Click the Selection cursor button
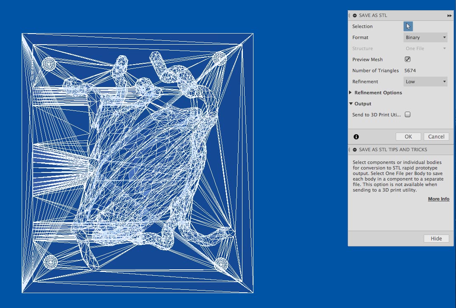Viewport: 456px width, 308px height. (408, 26)
